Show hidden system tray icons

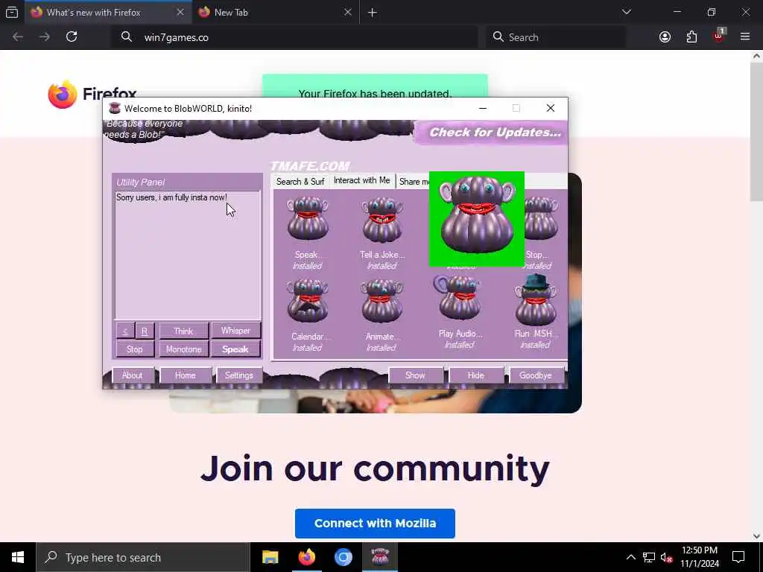tap(630, 557)
